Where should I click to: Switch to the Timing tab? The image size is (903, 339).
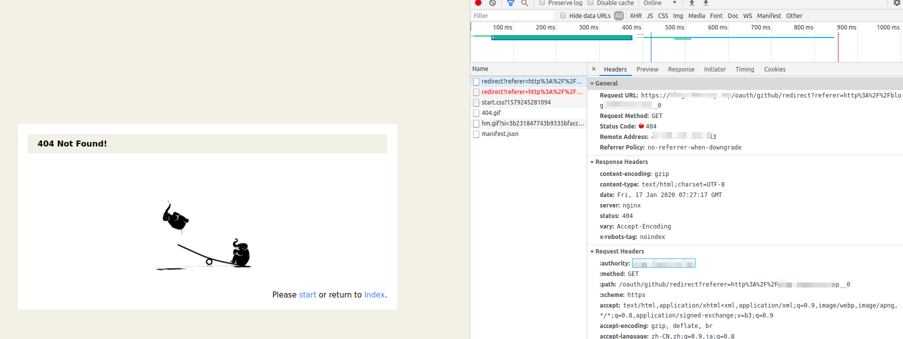pos(744,69)
